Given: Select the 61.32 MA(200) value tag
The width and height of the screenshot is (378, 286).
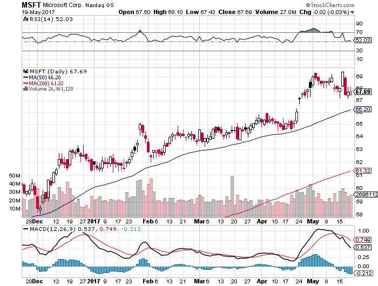Looking at the screenshot, I should [x=361, y=171].
